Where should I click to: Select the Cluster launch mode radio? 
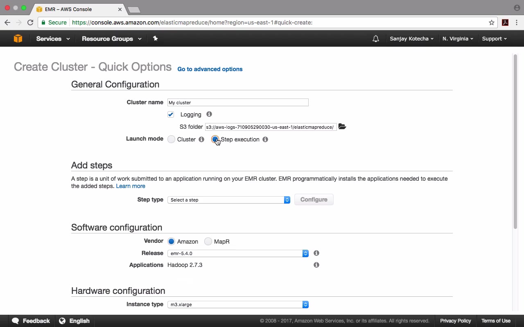[171, 139]
